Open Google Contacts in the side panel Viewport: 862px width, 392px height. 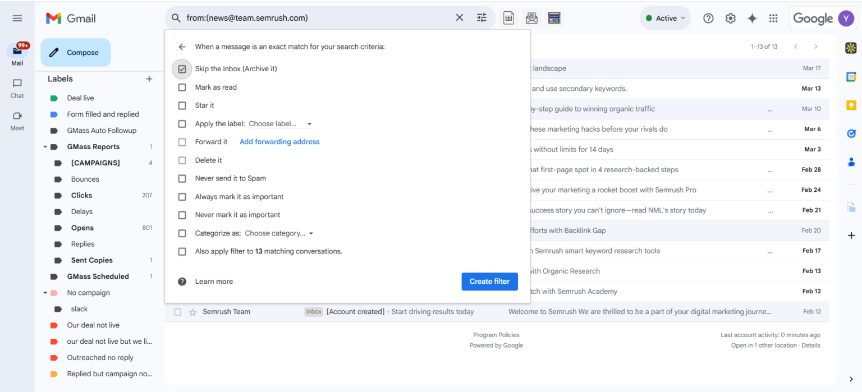point(851,162)
